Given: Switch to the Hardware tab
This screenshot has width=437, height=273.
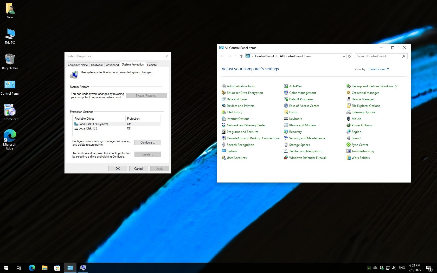Looking at the screenshot, I should point(97,65).
